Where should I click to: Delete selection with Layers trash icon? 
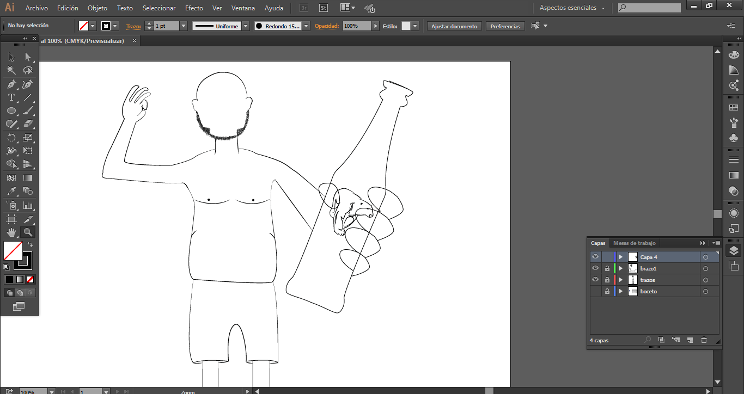704,340
